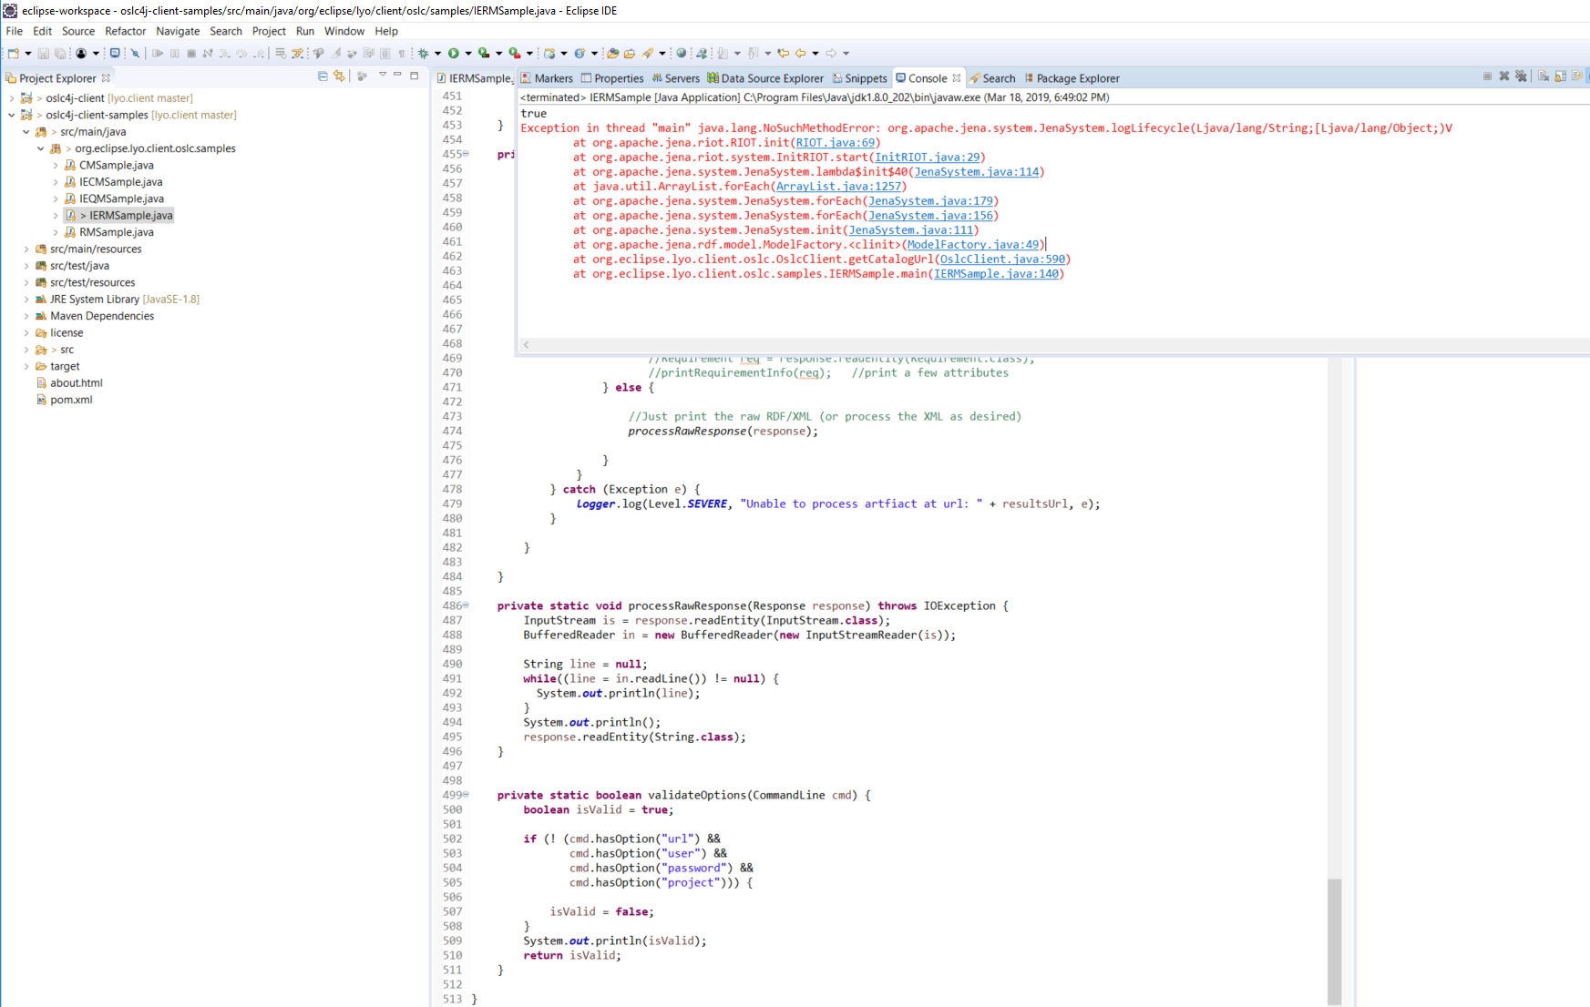Remove all terminated launches in Console
This screenshot has height=1007, width=1590.
pyautogui.click(x=1521, y=76)
